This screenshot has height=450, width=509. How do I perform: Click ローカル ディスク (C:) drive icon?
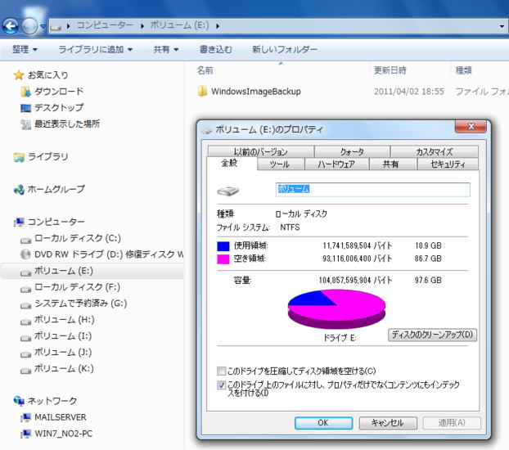pyautogui.click(x=25, y=240)
